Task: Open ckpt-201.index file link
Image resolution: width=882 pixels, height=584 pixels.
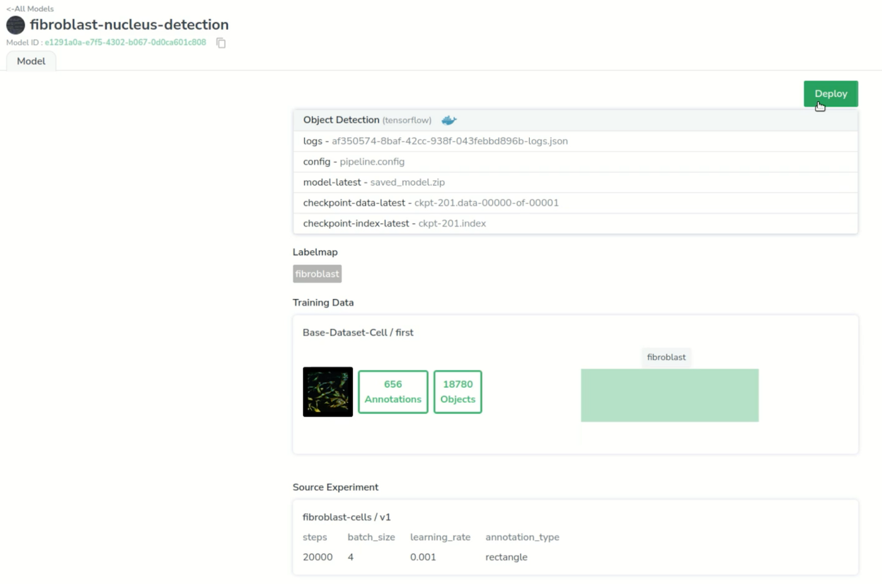Action: pos(452,223)
